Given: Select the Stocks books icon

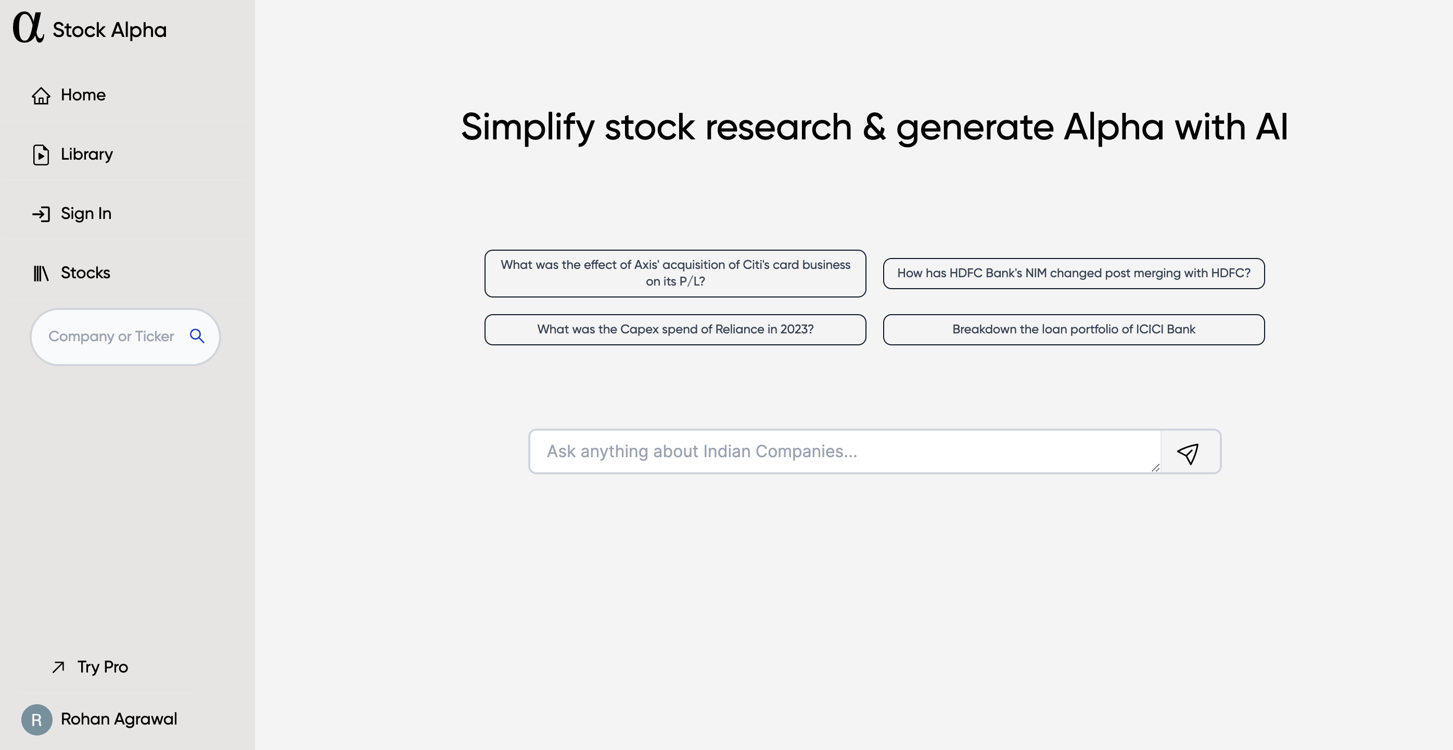Looking at the screenshot, I should tap(41, 274).
